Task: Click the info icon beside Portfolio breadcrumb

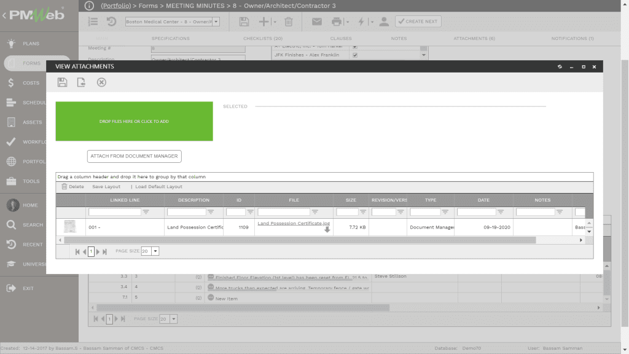Action: tap(89, 6)
